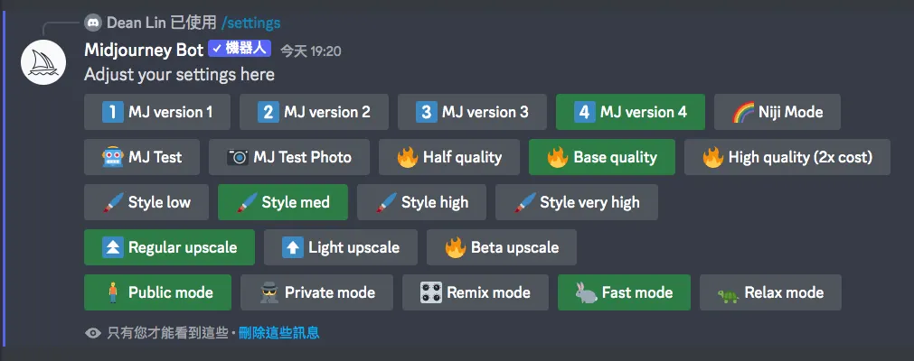Switch to MJ Test model
914x361 pixels.
142,157
